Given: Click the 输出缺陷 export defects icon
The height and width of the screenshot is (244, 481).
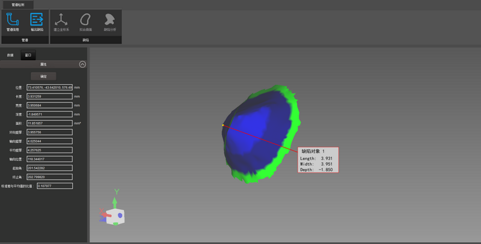Looking at the screenshot, I should 37,21.
